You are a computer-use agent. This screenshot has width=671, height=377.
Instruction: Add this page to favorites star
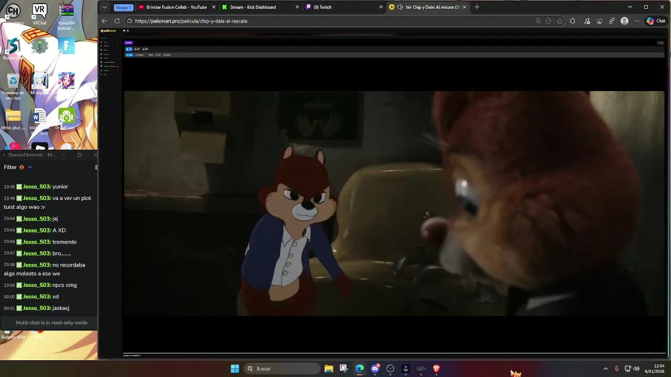tap(560, 21)
